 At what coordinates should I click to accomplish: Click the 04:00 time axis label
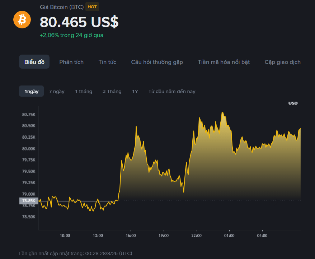click(262, 236)
